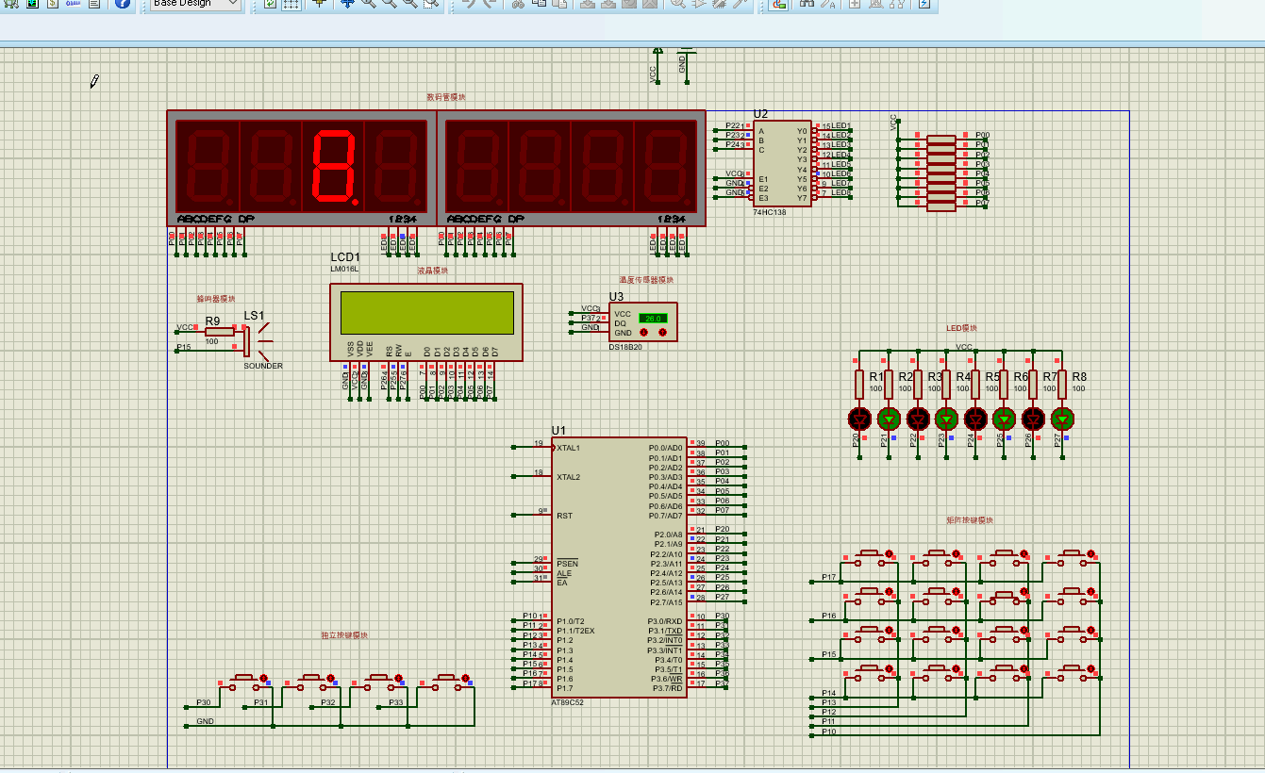
Task: Toggle latch dot of independent key P33
Action: click(465, 678)
